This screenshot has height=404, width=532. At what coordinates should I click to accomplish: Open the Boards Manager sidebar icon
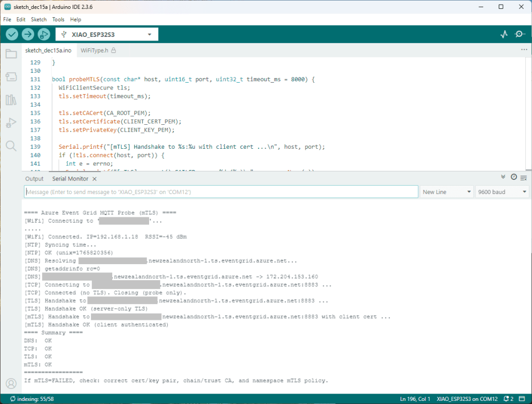click(11, 77)
